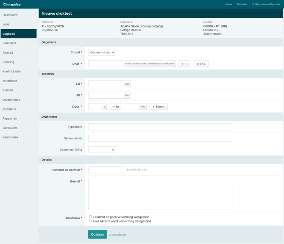284x244 pixels.
Task: Expand the user account menu
Action: pyautogui.click(x=266, y=4)
